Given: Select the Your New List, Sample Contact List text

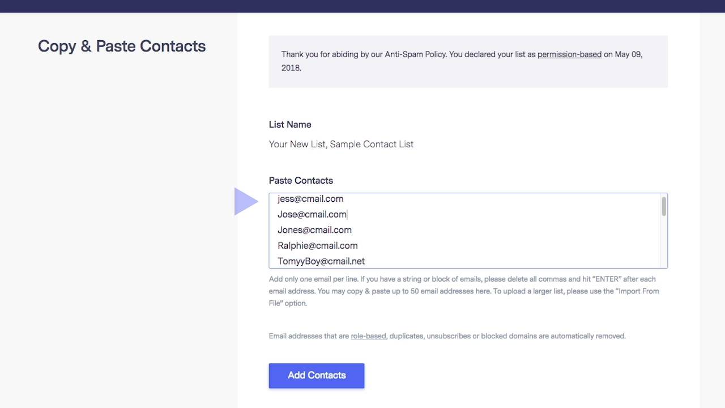Looking at the screenshot, I should [341, 144].
